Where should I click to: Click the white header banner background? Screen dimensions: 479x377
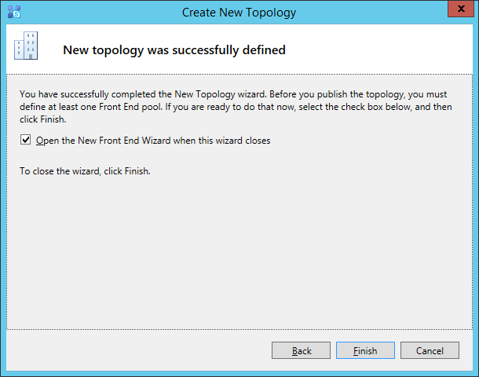click(378, 49)
